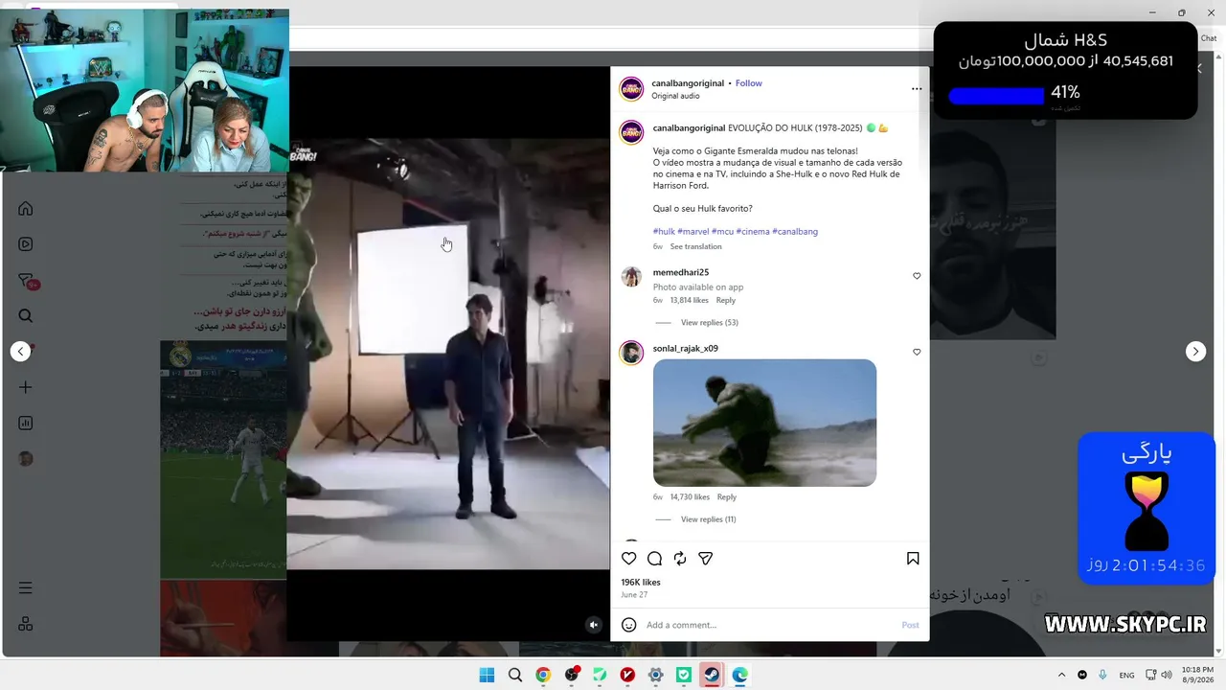Open the volume control in system tray
Viewport: 1226px width, 690px height.
[1167, 675]
